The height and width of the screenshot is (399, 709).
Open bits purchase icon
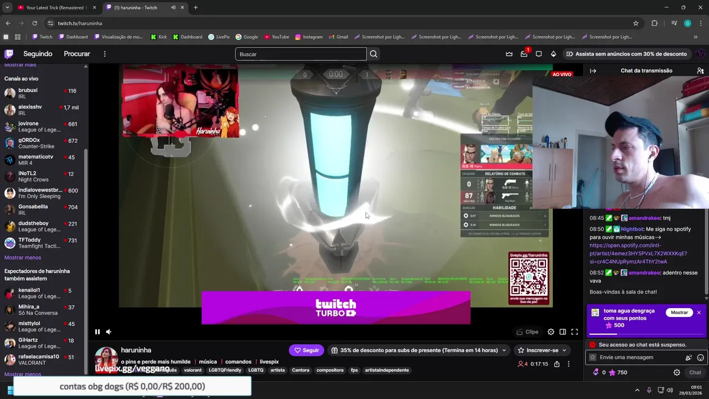point(553,54)
